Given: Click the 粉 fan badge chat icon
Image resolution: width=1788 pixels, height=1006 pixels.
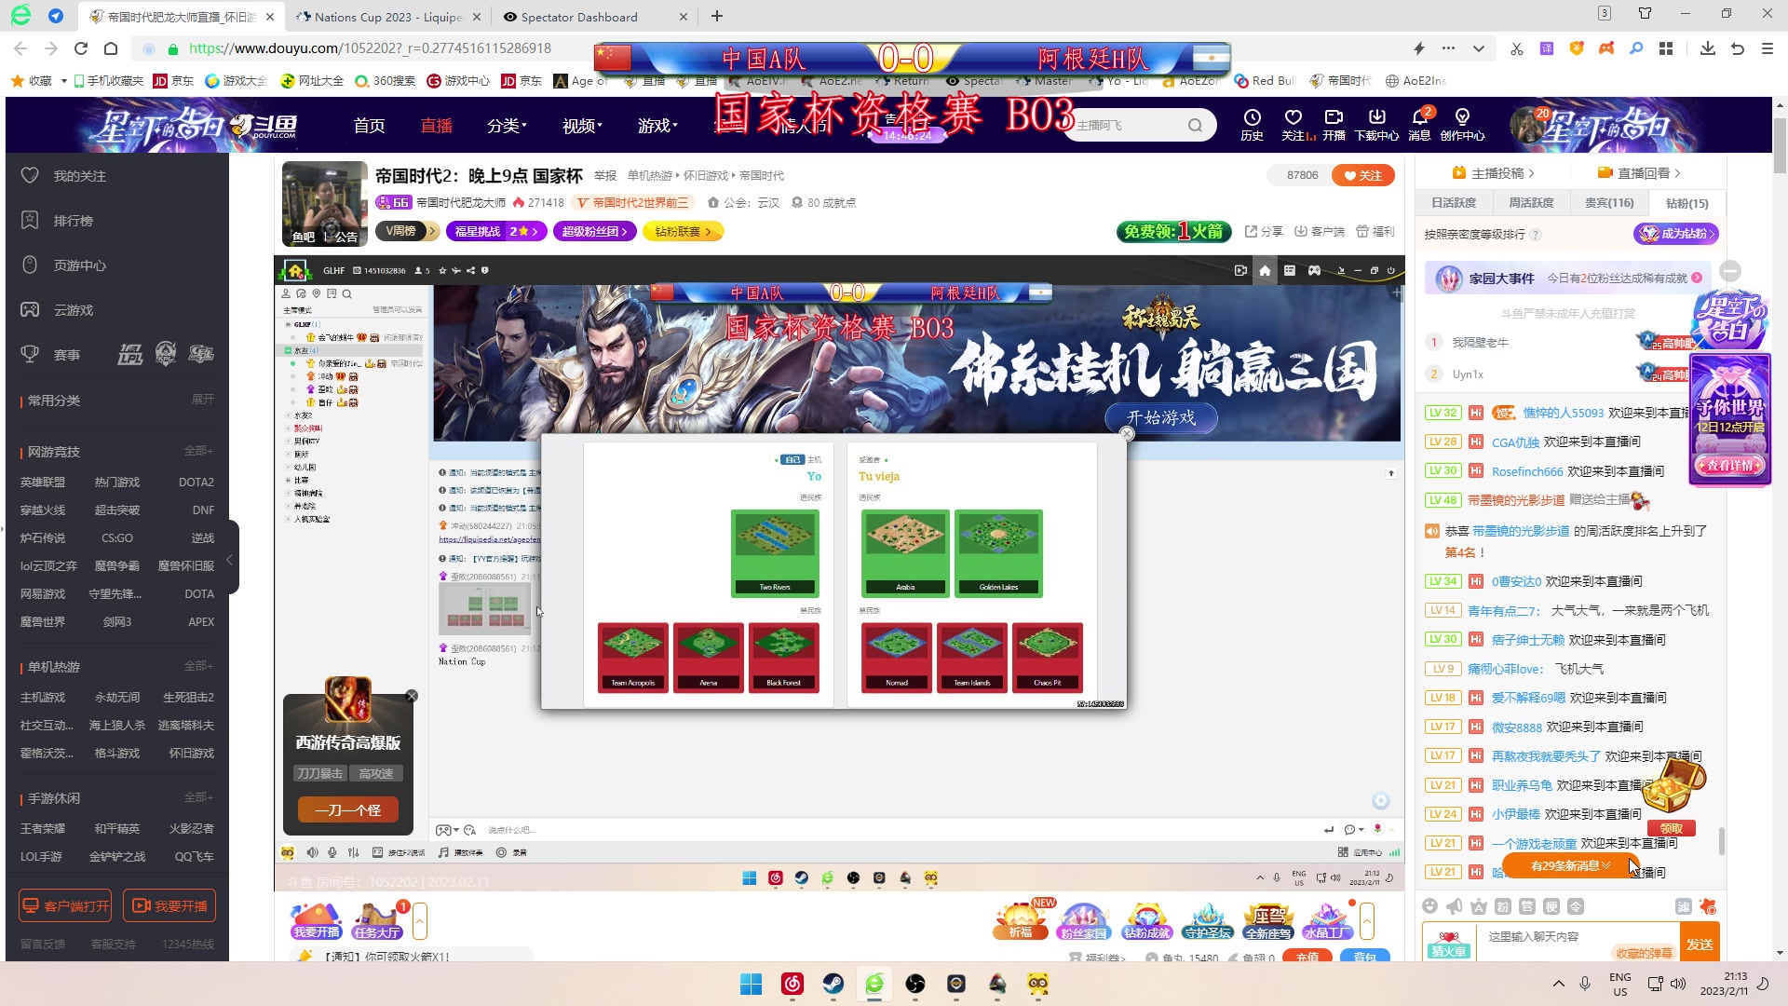Looking at the screenshot, I should point(1502,906).
